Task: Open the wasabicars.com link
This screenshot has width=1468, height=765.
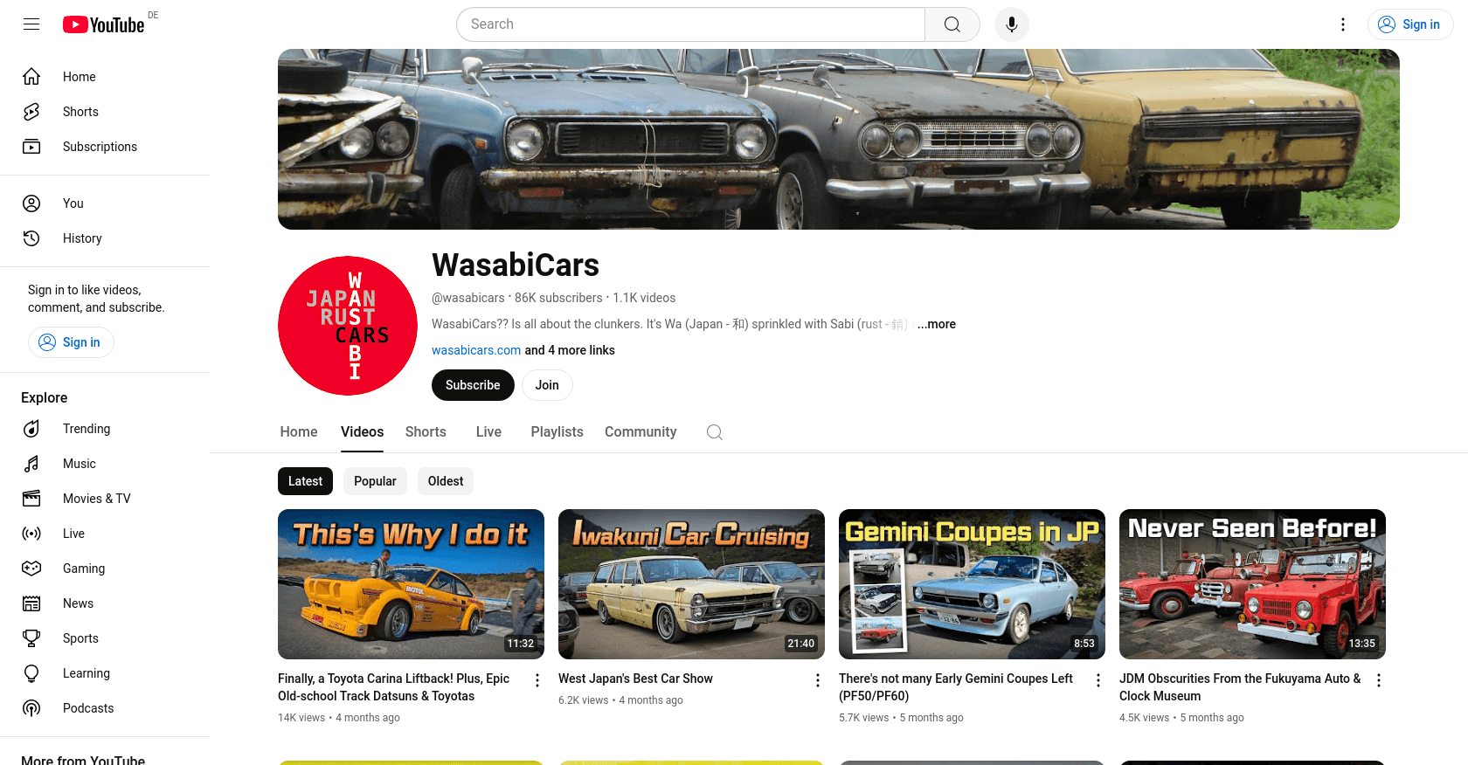Action: [476, 350]
